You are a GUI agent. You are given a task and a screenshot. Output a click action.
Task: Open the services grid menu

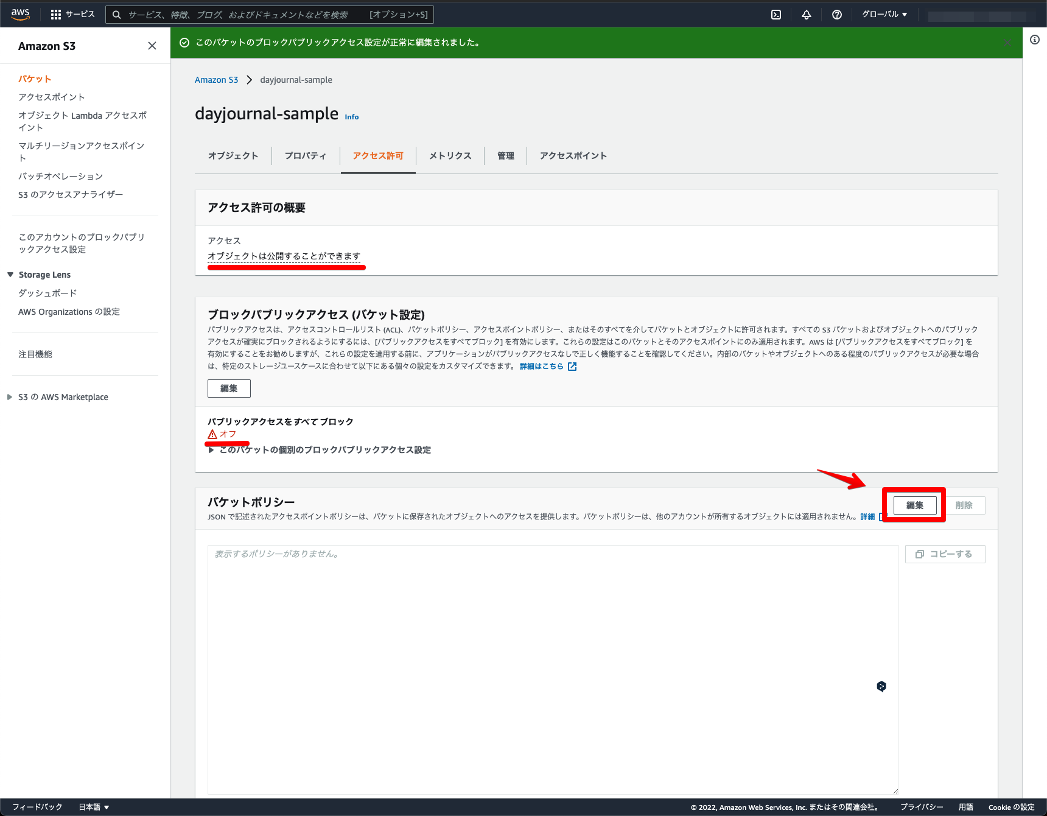56,15
